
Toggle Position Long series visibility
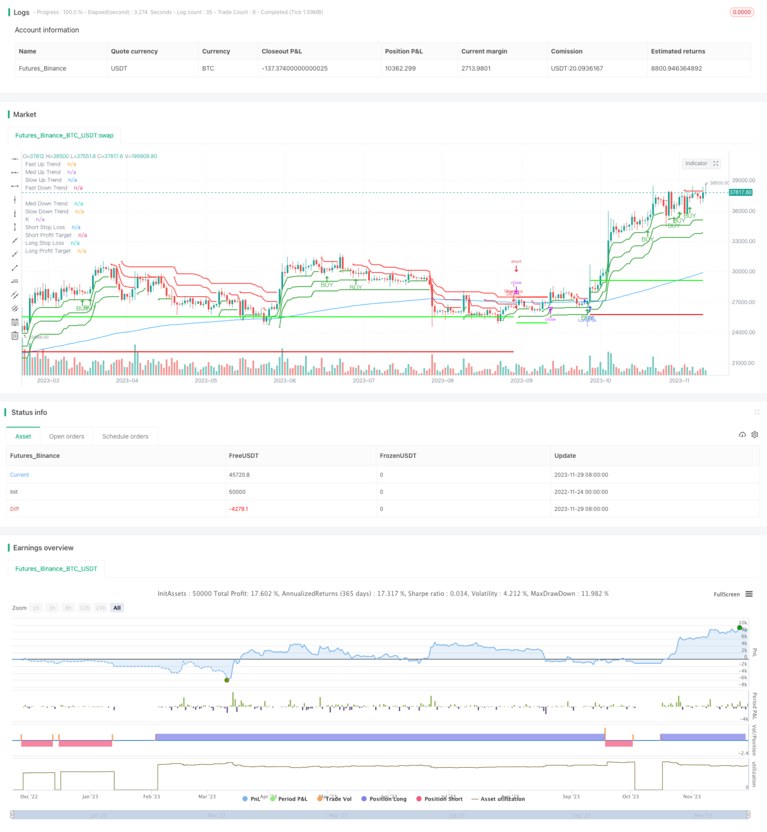[383, 799]
